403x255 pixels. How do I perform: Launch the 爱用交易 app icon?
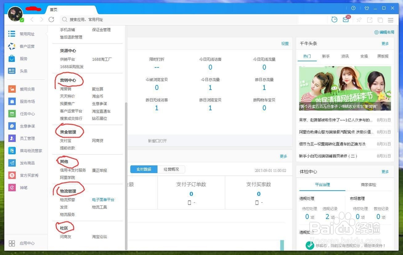click(x=12, y=89)
